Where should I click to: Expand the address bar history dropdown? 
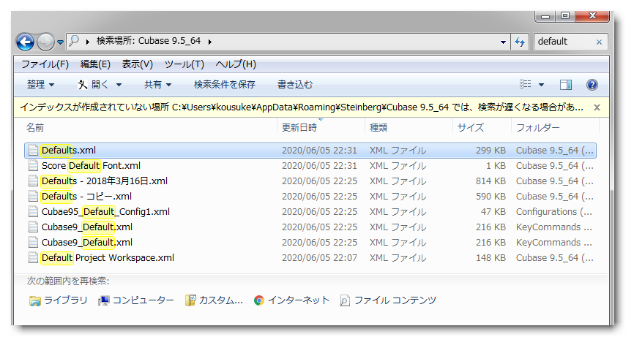point(503,42)
